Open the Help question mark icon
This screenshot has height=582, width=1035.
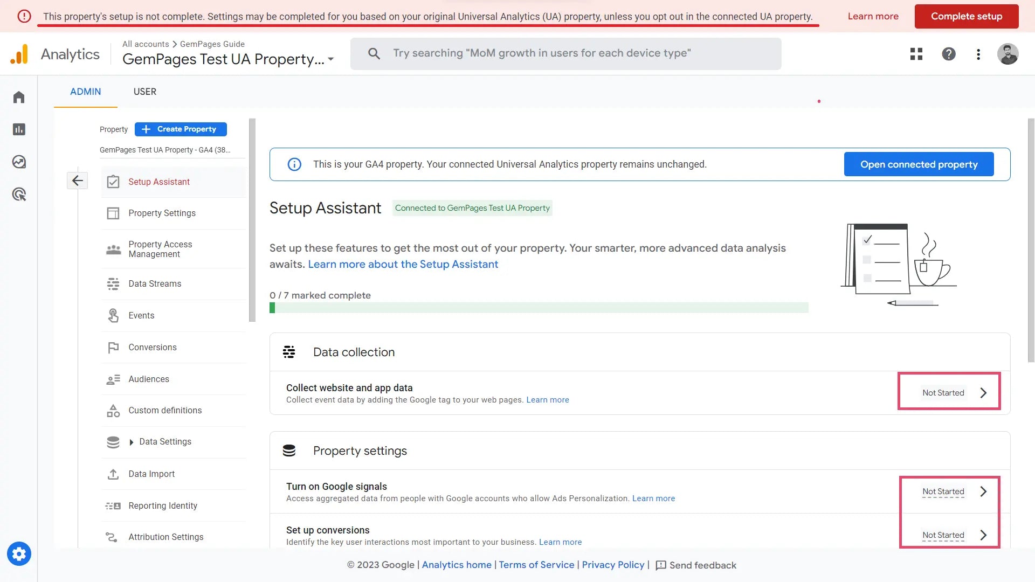pos(949,54)
